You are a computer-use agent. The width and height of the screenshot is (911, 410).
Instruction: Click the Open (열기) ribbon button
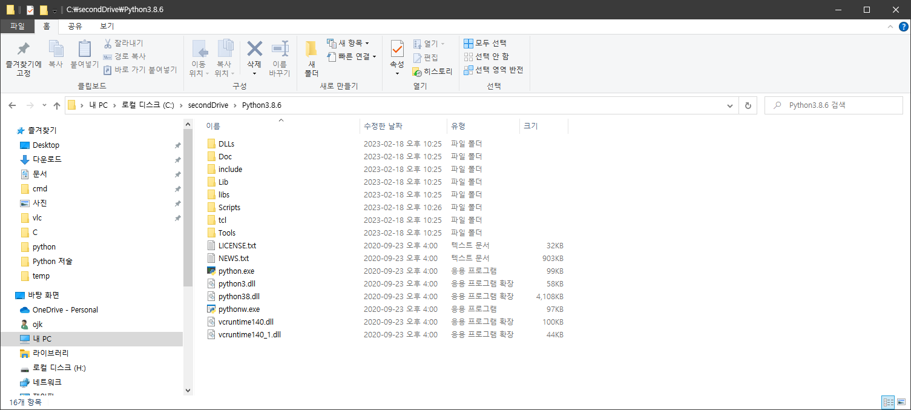coord(429,44)
